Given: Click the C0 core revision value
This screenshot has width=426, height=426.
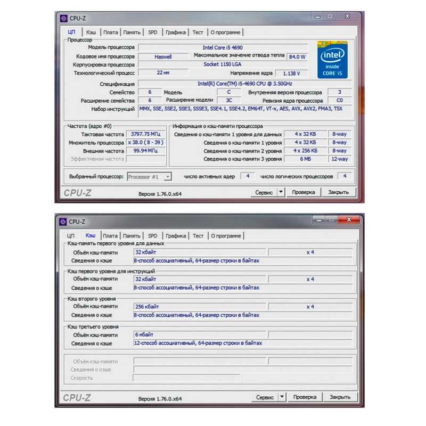Looking at the screenshot, I should click(x=340, y=100).
